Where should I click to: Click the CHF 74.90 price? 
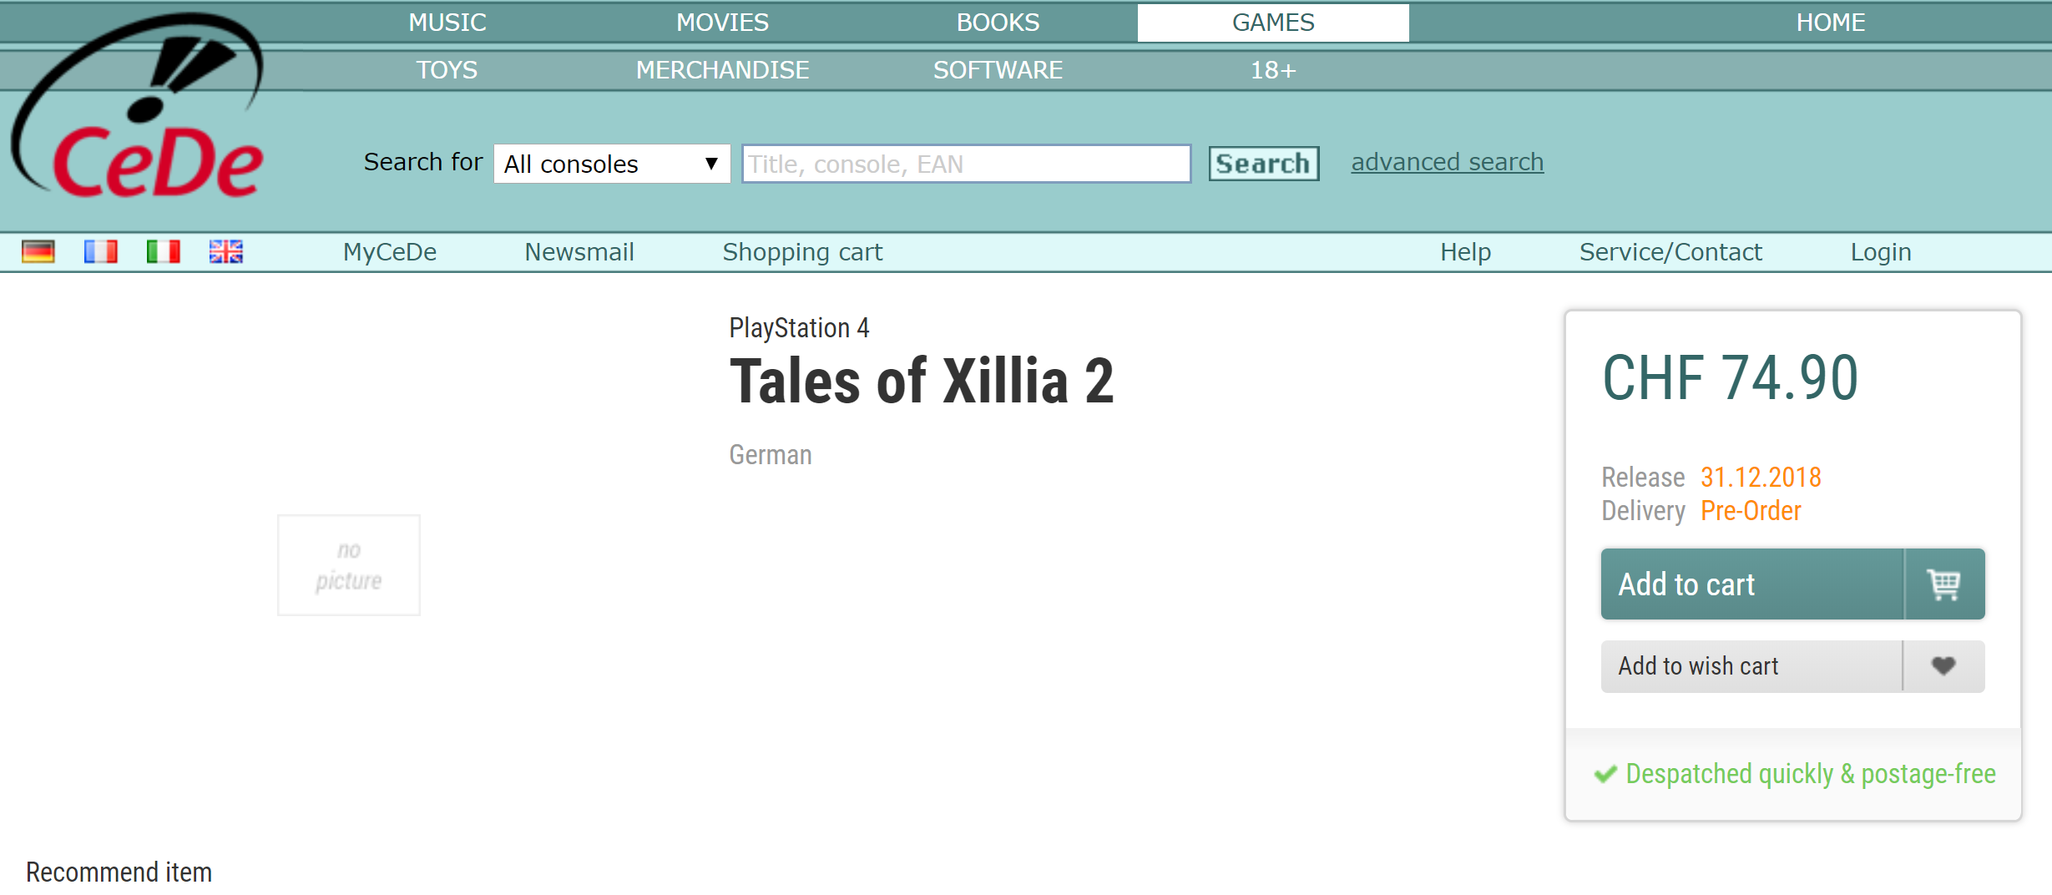point(1730,378)
